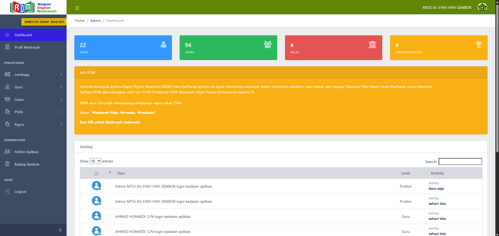This screenshot has height=236, width=499.
Task: Go to Home breadcrumb link
Action: click(x=80, y=21)
